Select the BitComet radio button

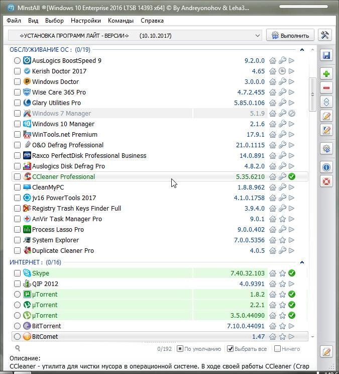click(17, 337)
